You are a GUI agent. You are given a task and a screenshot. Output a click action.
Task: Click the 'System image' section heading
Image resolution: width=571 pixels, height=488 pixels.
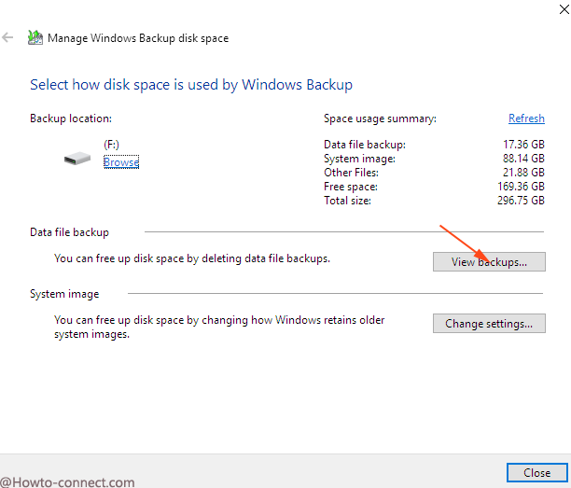point(64,294)
